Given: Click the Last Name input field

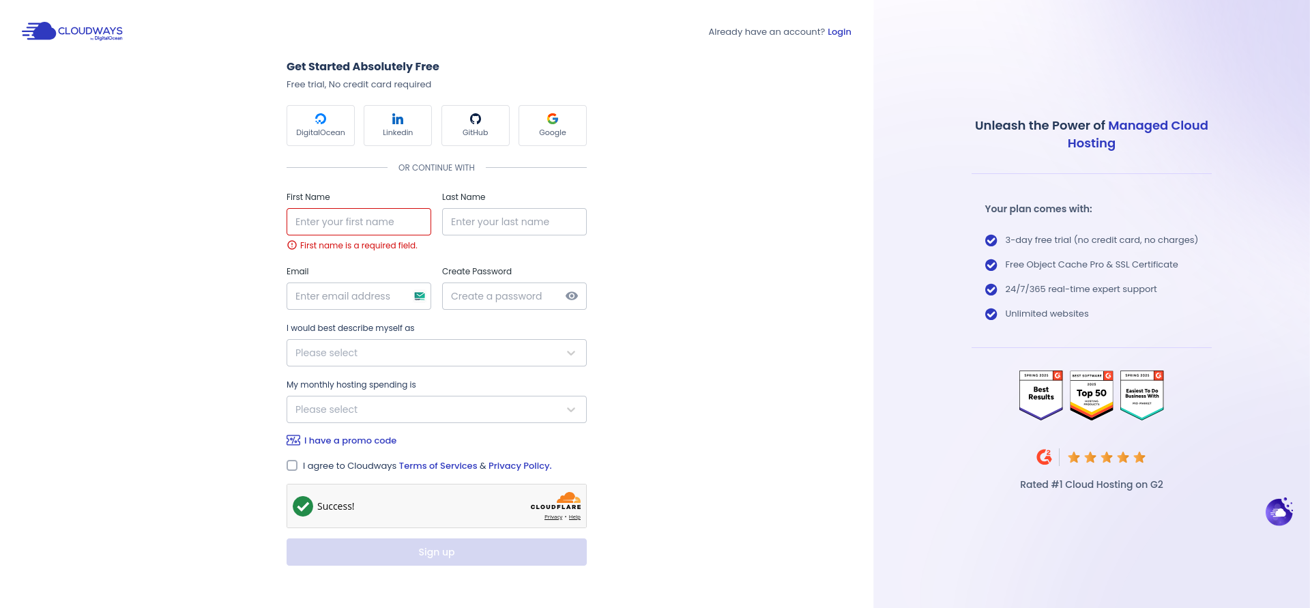Looking at the screenshot, I should tap(514, 222).
